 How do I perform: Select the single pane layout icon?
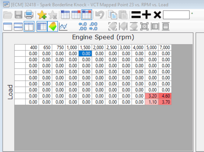8,26
